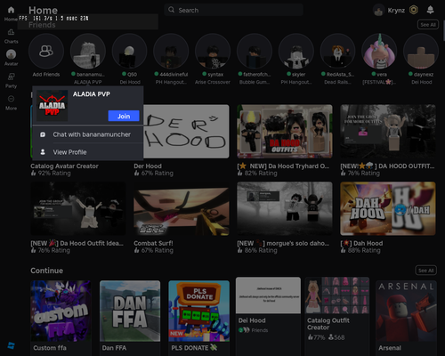The image size is (445, 356).
Task: Click See All for Friends
Action: [x=428, y=25]
